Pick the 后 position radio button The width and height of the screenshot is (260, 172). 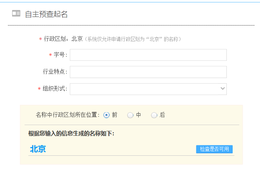coord(154,115)
